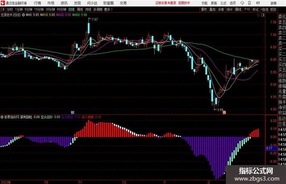
Task: Switch to 60分钟 period
Action: [x=61, y=9]
